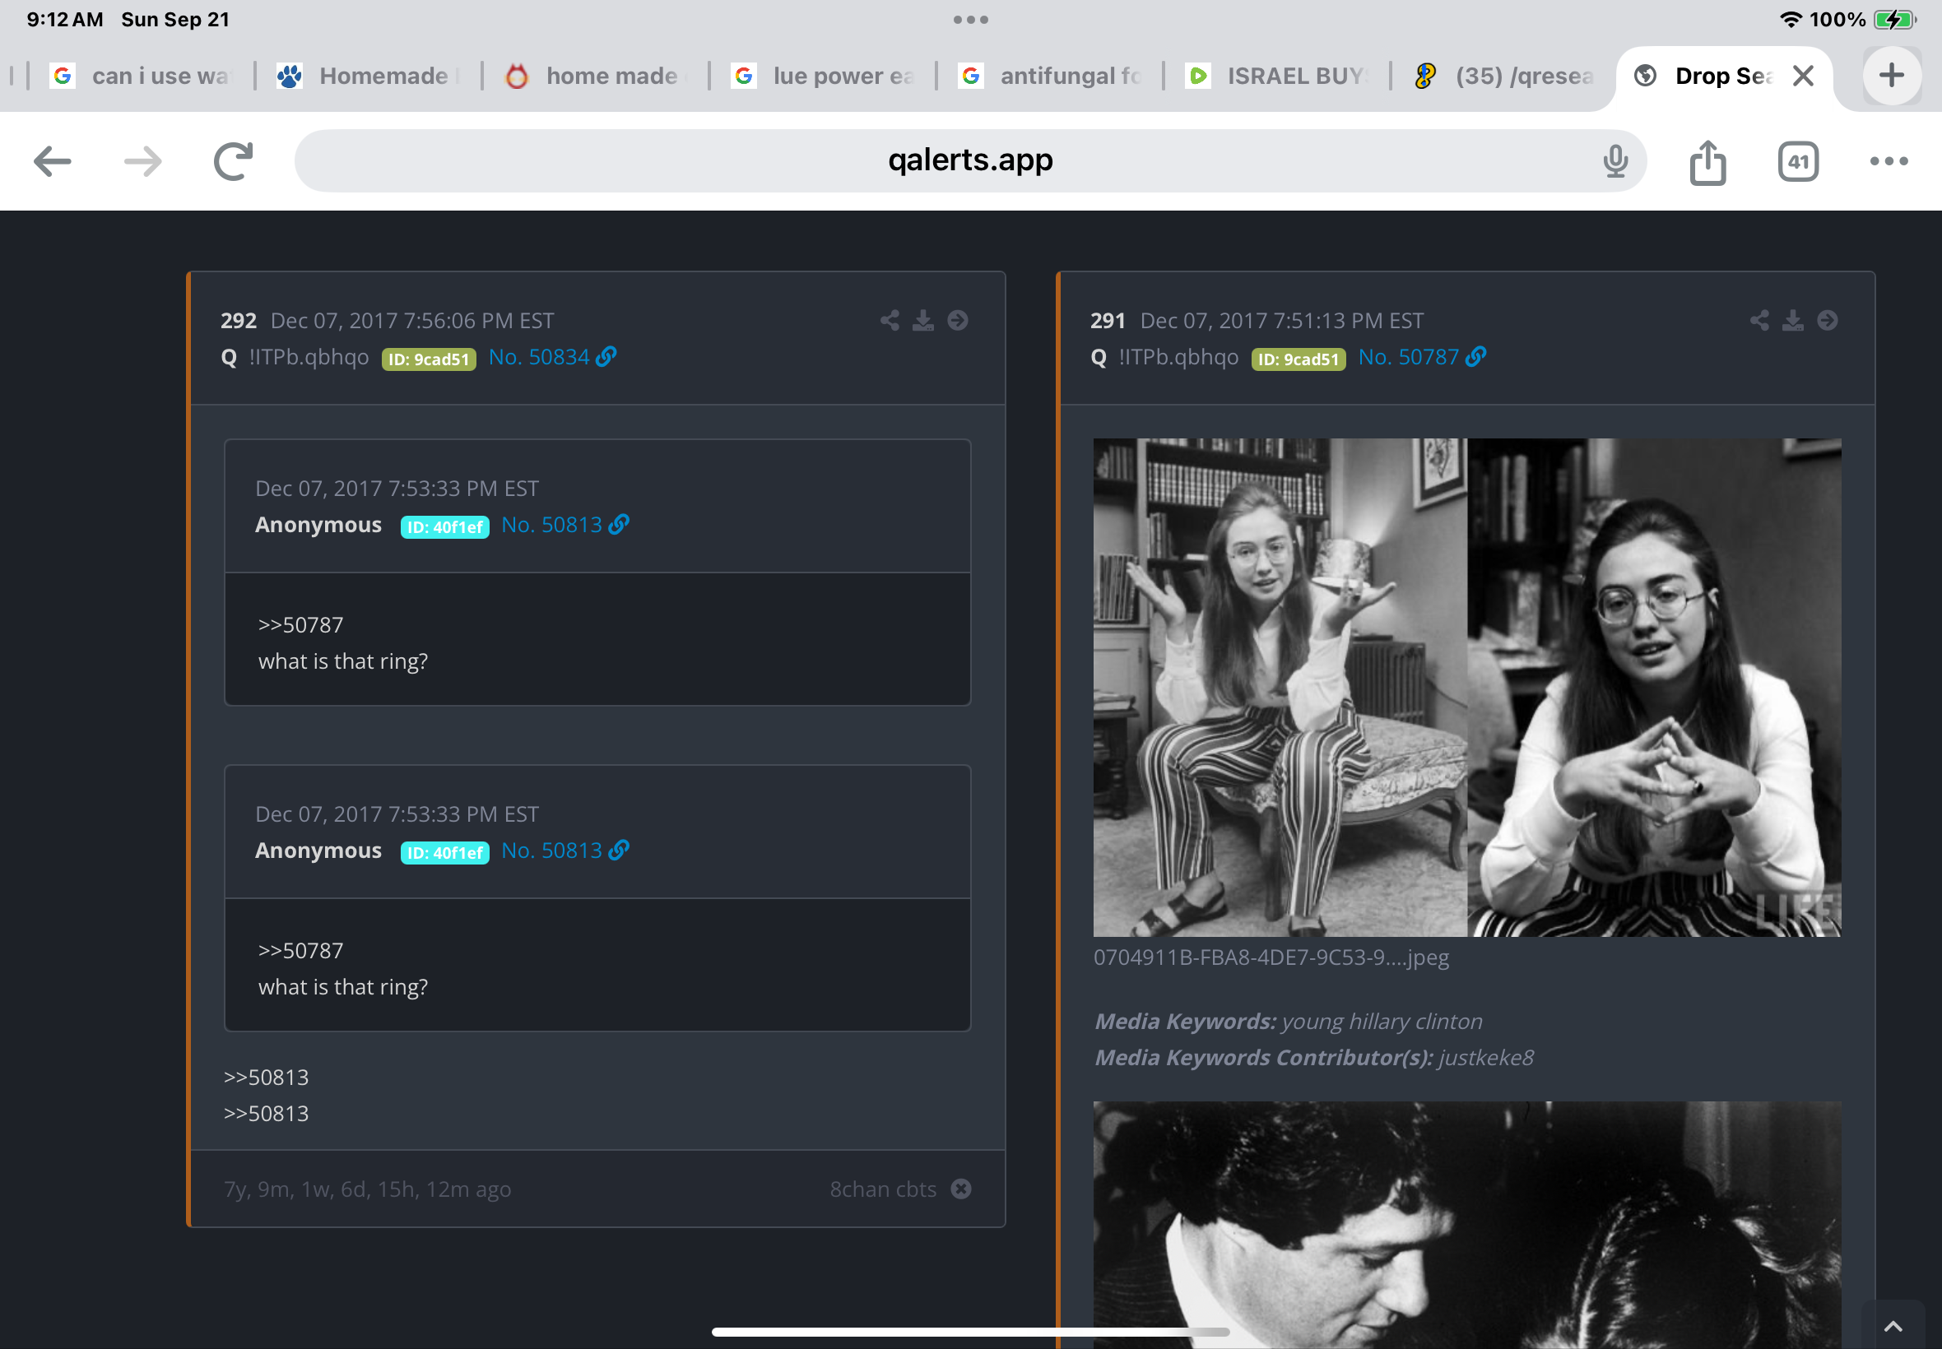Switch to the 'ISRAEL BUY' tab
The width and height of the screenshot is (1942, 1349).
(x=1277, y=75)
